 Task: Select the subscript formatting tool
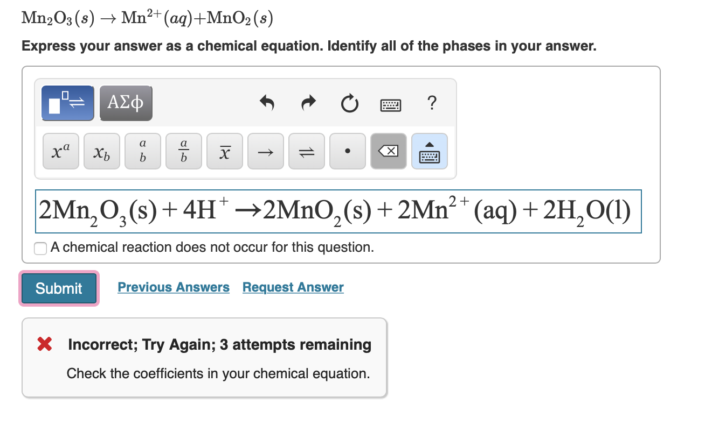pos(101,152)
